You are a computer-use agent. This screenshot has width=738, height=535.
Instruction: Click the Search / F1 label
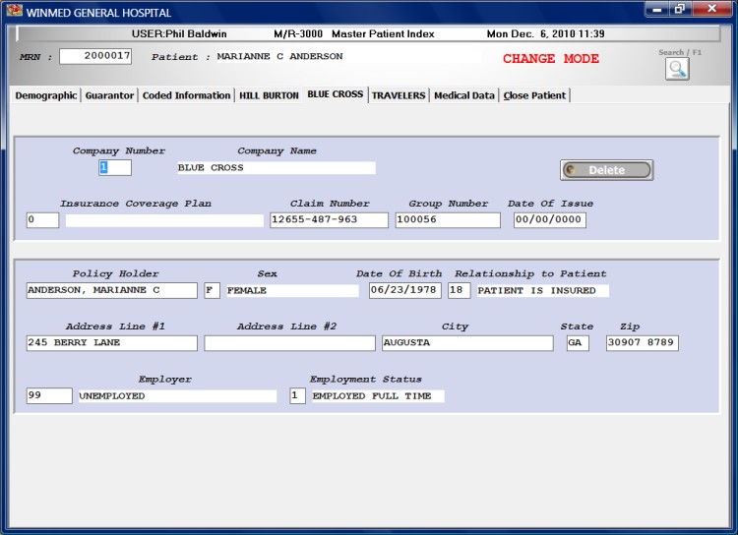[x=680, y=52]
